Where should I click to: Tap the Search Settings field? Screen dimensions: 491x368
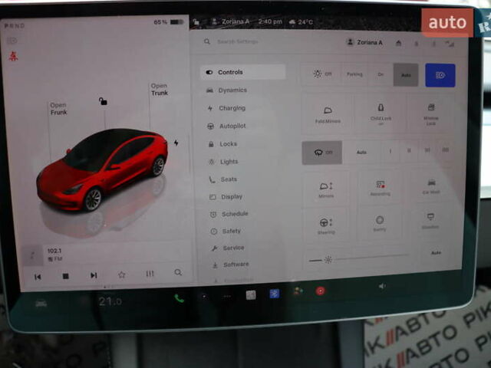coord(238,41)
